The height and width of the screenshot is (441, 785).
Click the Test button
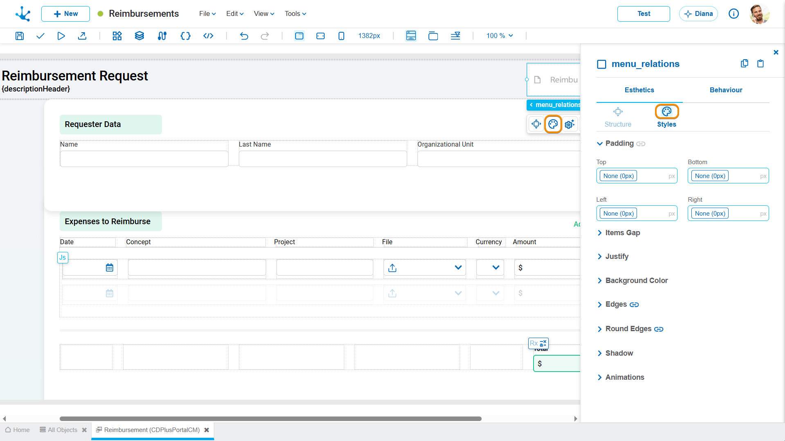tap(644, 14)
